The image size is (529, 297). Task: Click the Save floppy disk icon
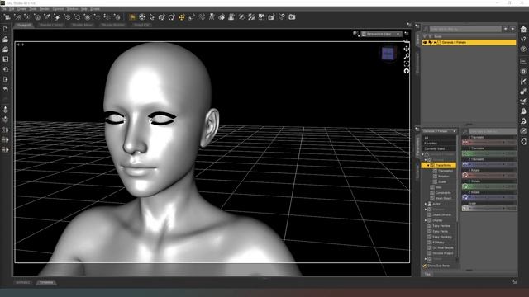point(6,59)
